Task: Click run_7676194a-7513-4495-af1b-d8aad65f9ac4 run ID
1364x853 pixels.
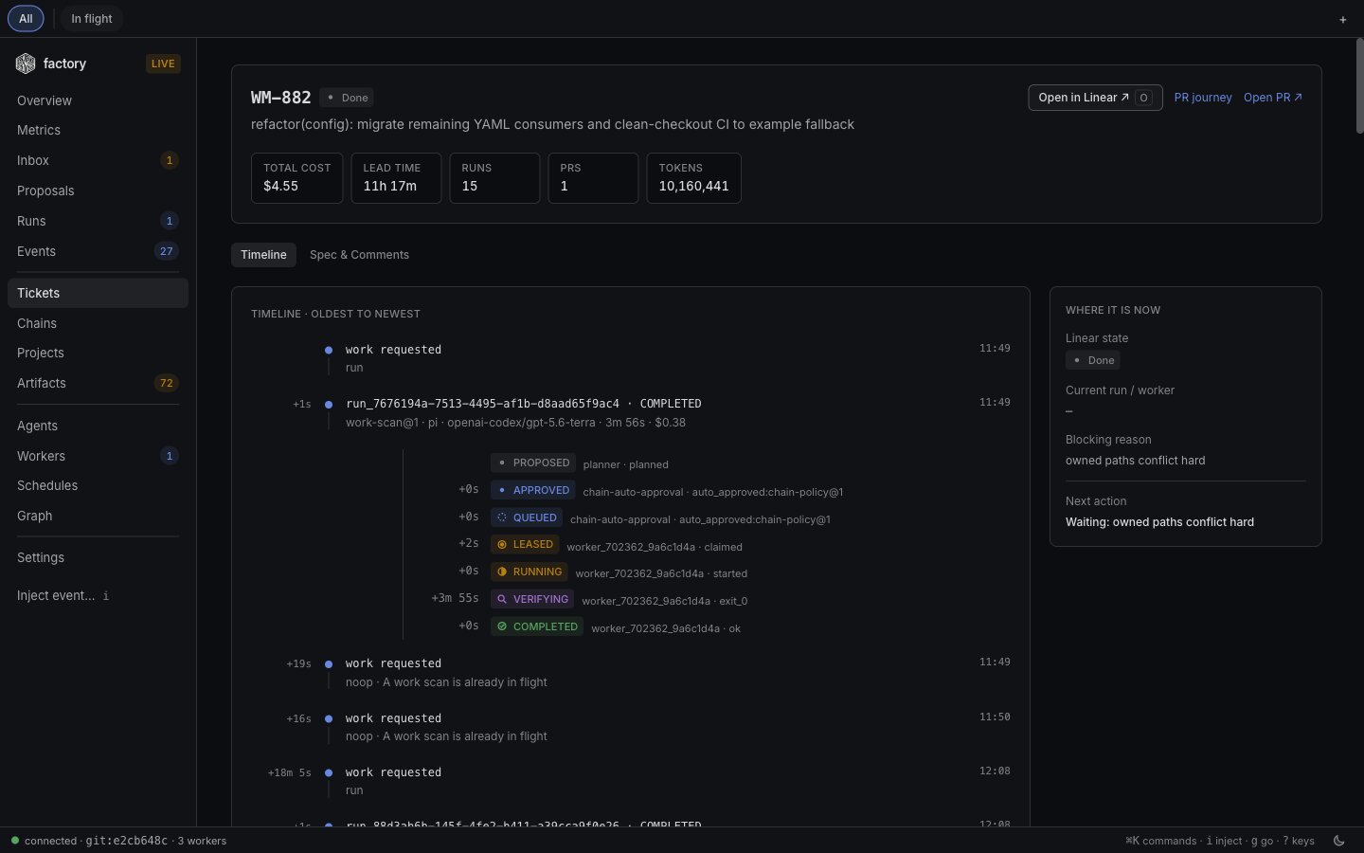Action: pos(482,404)
